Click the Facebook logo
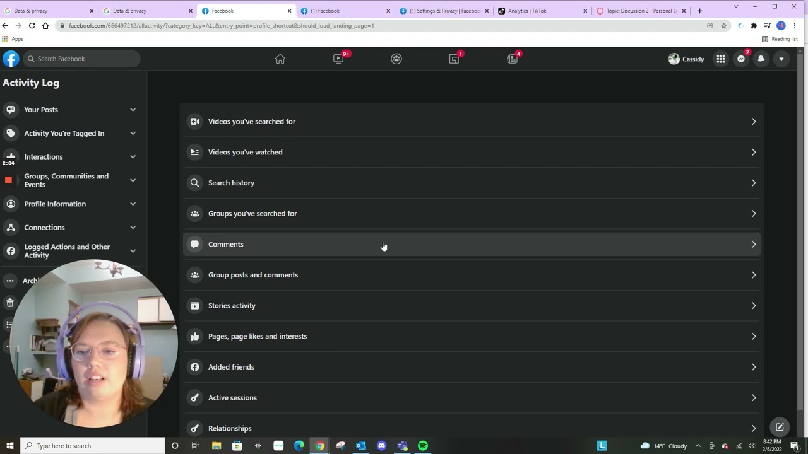The width and height of the screenshot is (808, 454). pyautogui.click(x=11, y=59)
